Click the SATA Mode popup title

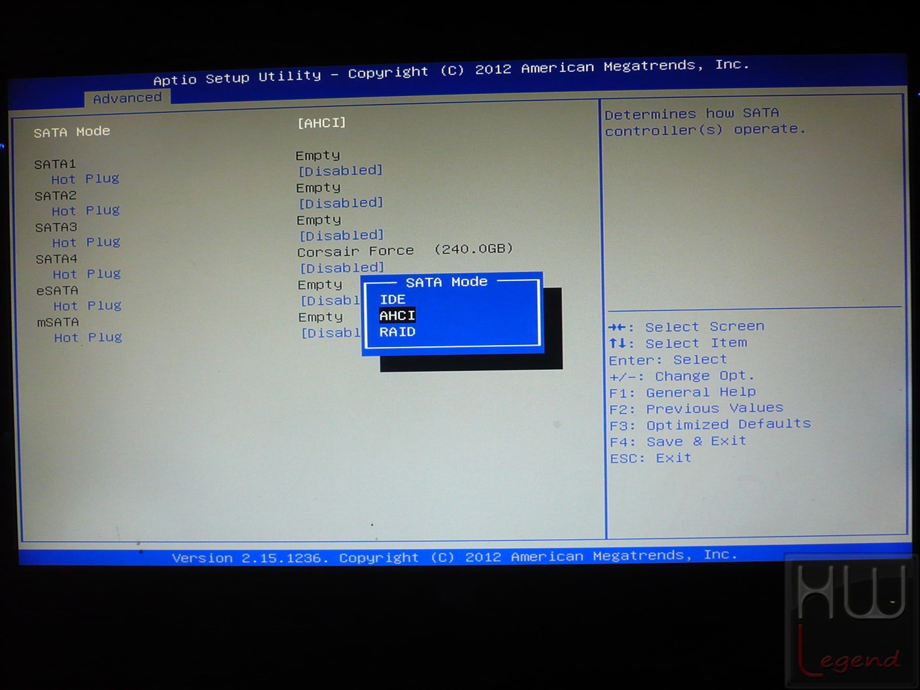447,282
